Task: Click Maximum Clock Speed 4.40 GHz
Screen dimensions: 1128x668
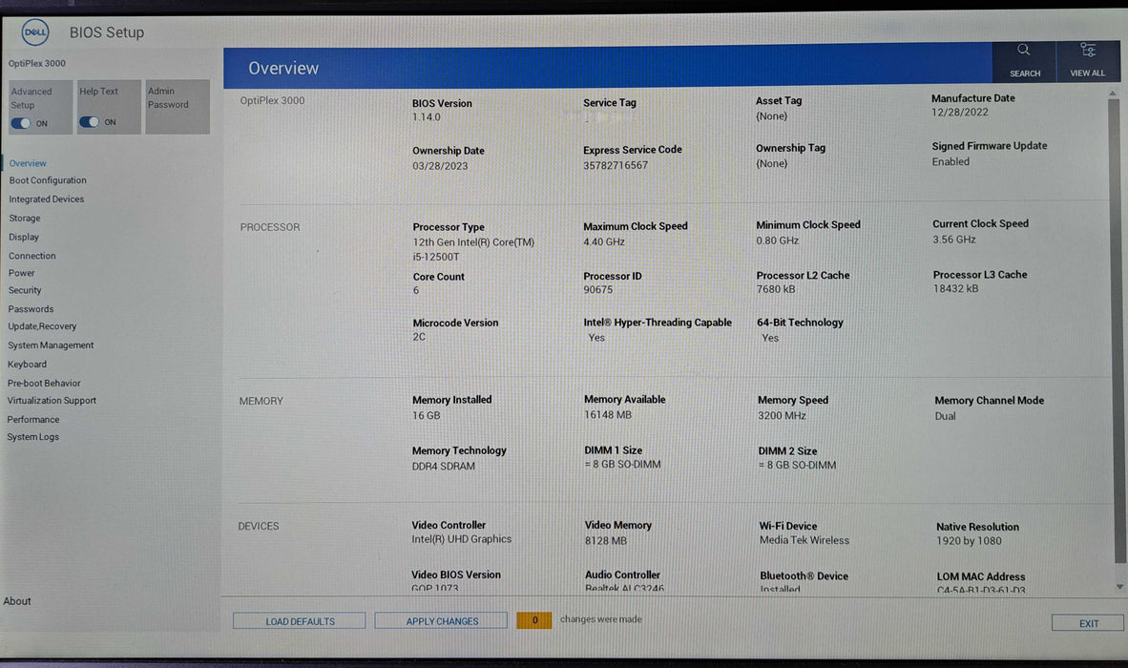Action: pyautogui.click(x=604, y=242)
